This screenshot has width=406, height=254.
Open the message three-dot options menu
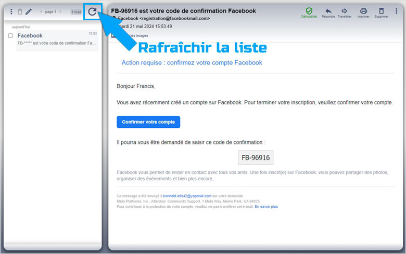[396, 11]
